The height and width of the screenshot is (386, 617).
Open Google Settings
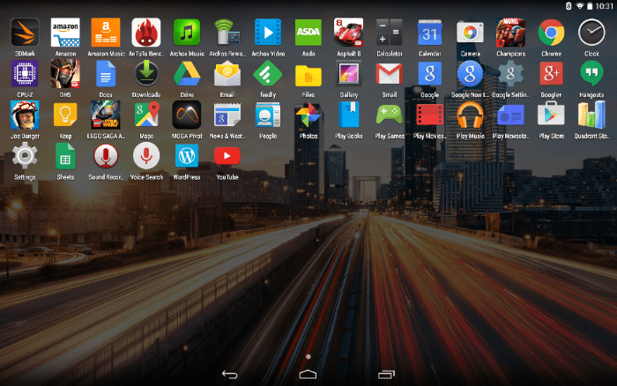tap(510, 73)
